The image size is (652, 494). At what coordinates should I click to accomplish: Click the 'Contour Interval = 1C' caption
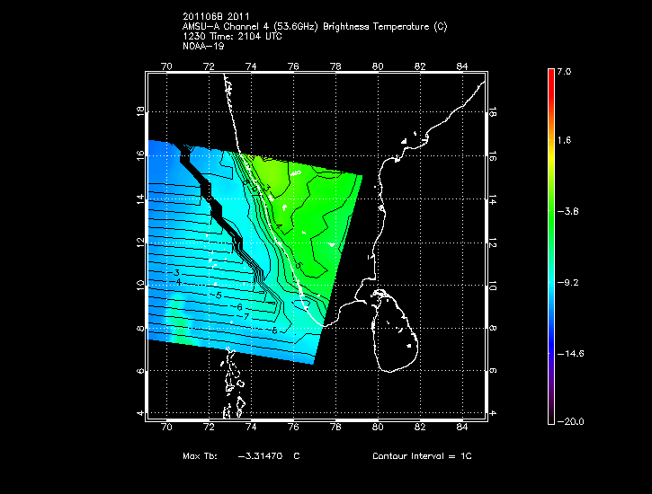[422, 456]
